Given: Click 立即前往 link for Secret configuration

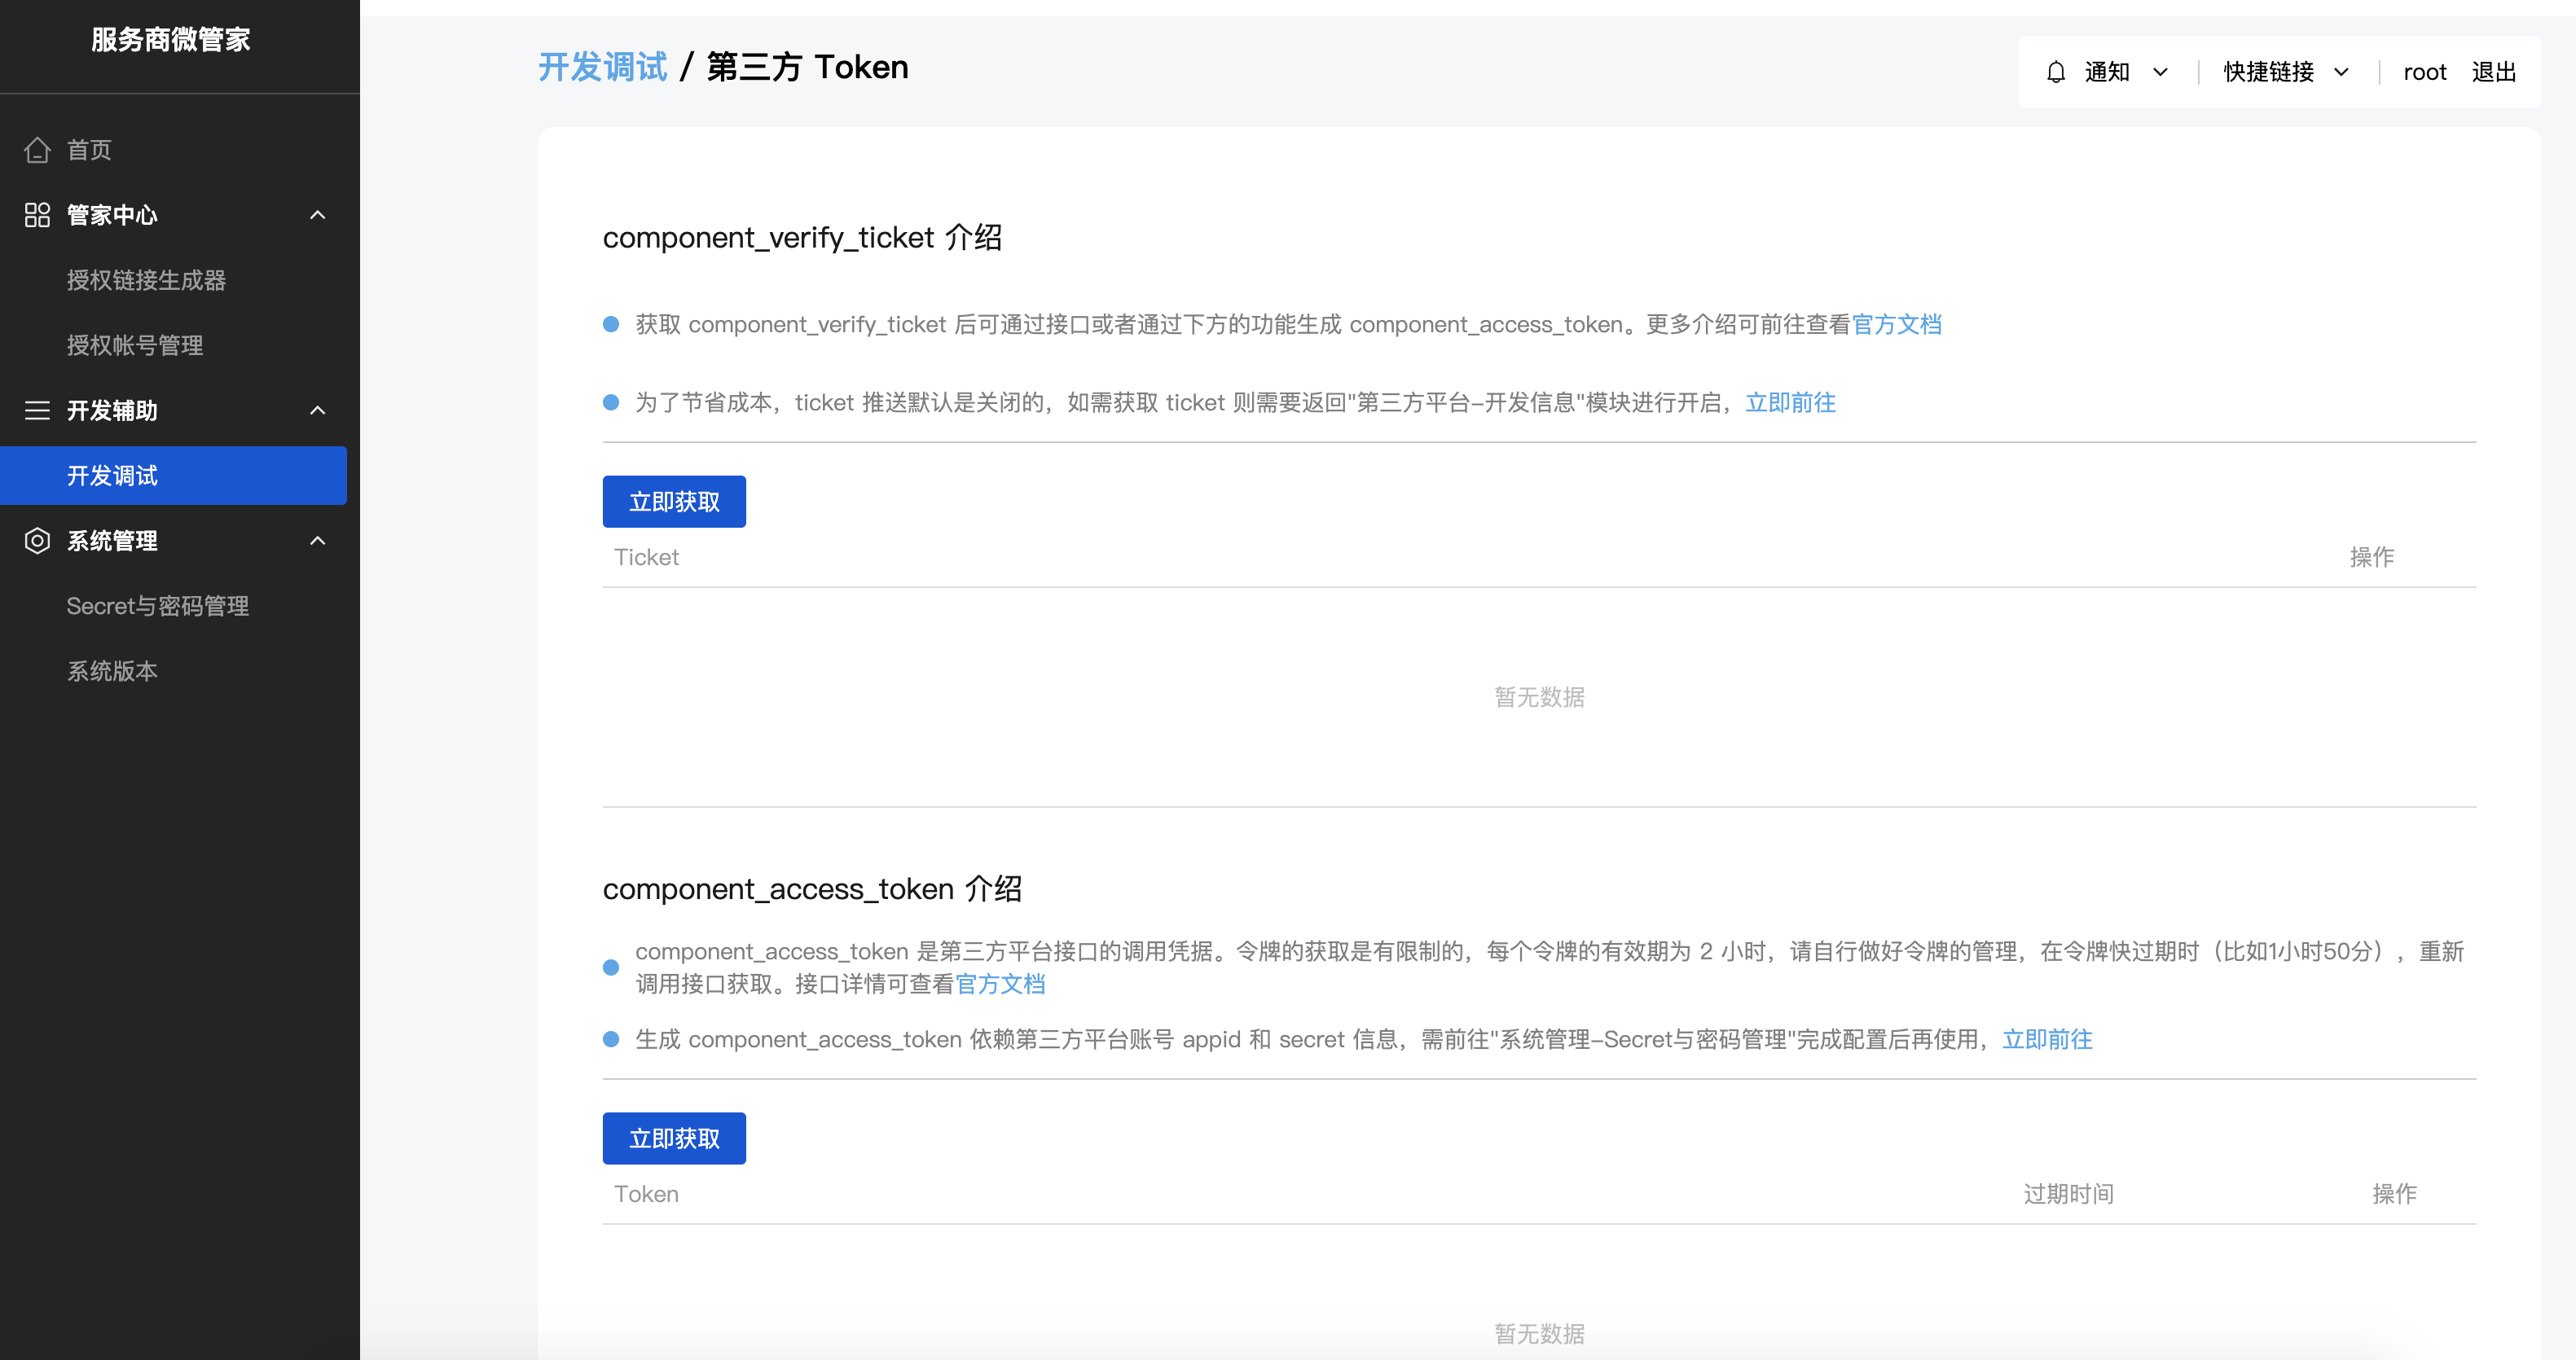Looking at the screenshot, I should pyautogui.click(x=2047, y=1039).
